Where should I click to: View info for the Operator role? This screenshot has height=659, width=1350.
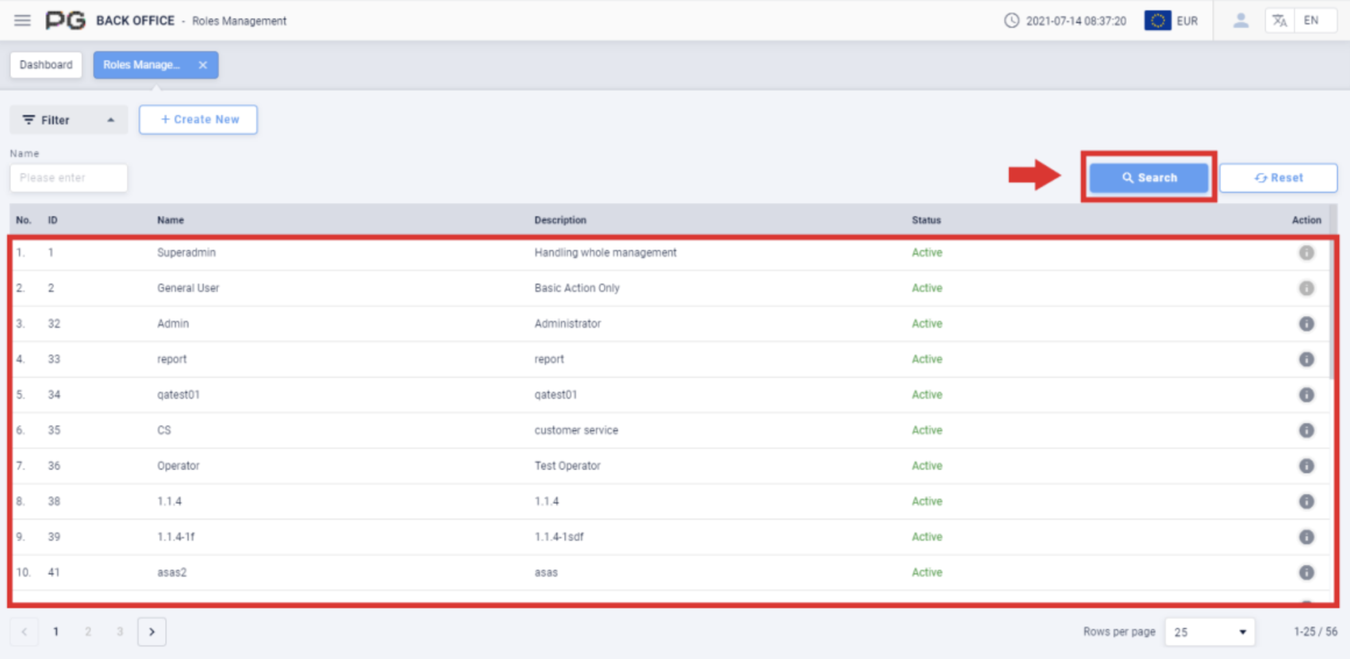(x=1307, y=466)
